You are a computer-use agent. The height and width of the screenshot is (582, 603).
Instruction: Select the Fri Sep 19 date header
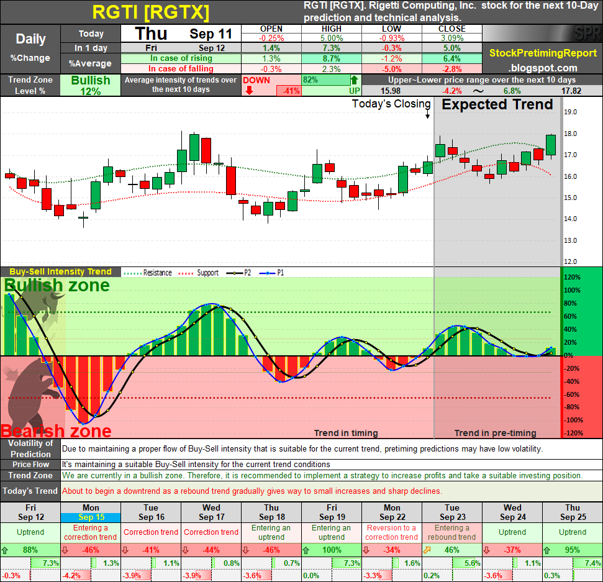pyautogui.click(x=332, y=513)
